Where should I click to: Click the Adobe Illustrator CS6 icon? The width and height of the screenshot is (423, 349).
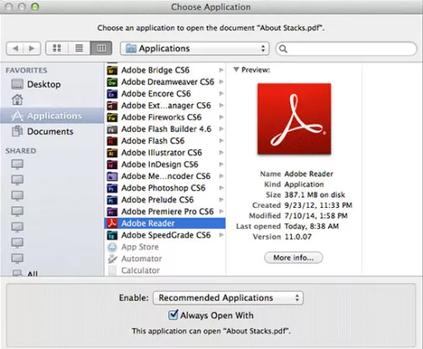pos(113,153)
